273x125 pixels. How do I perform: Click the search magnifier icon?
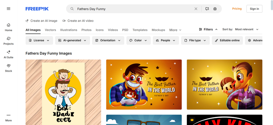(x=72, y=9)
